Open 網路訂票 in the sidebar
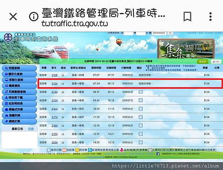 coord(19,121)
